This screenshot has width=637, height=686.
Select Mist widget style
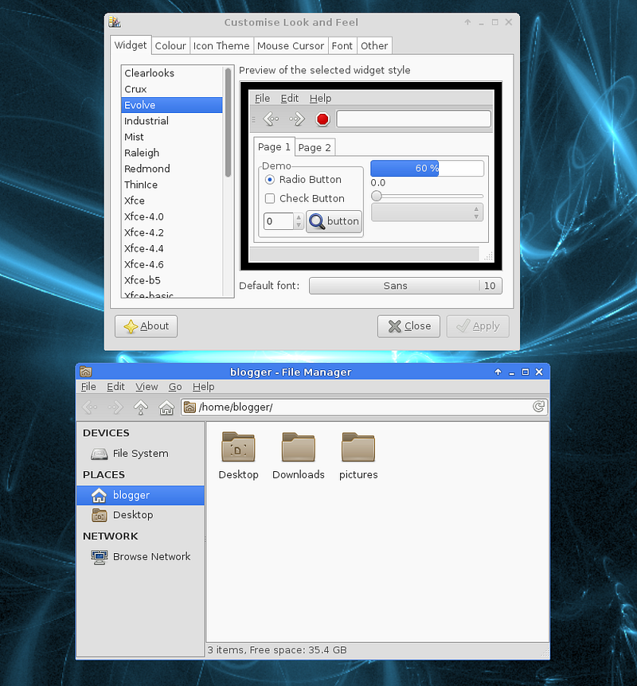coord(172,137)
